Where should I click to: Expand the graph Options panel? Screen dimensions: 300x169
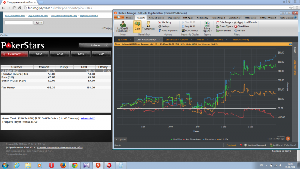(x=121, y=139)
